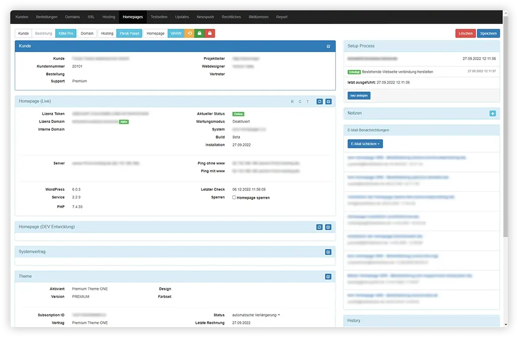Edit the Systemvertrag panel
Viewport: 518px width, 341px height.
328,251
